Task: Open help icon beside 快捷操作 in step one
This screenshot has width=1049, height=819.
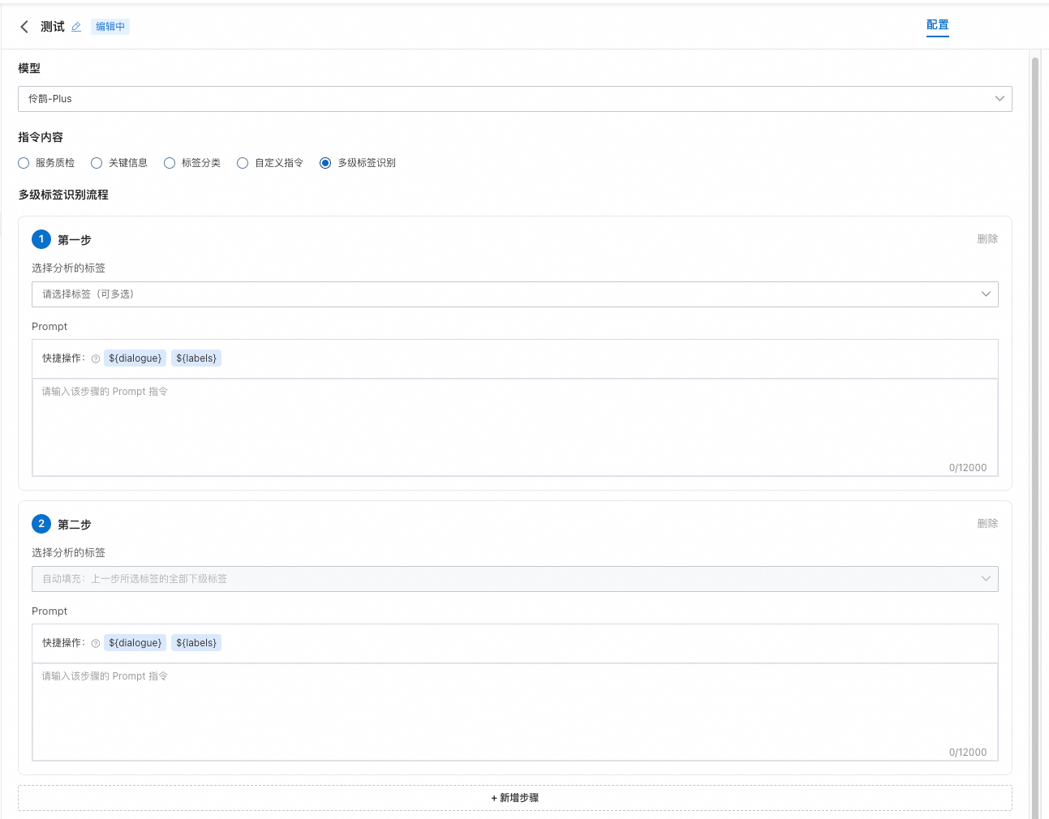Action: pos(96,358)
